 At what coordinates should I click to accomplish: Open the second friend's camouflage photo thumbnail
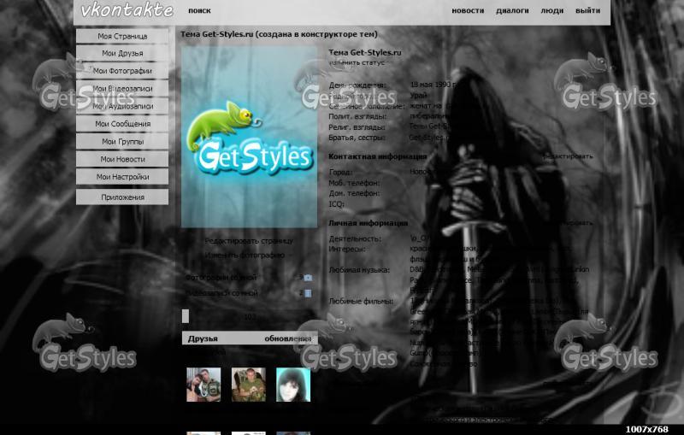coord(248,385)
